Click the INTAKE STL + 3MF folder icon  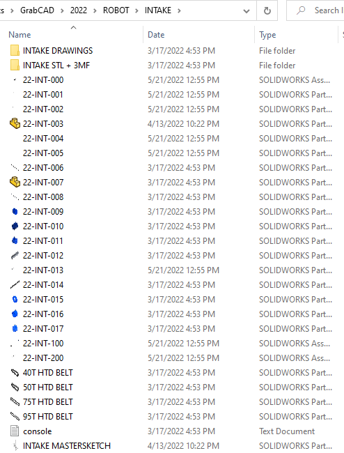point(15,66)
